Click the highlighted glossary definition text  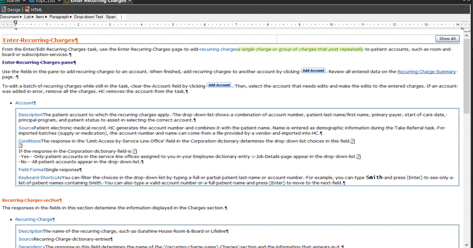[301, 49]
